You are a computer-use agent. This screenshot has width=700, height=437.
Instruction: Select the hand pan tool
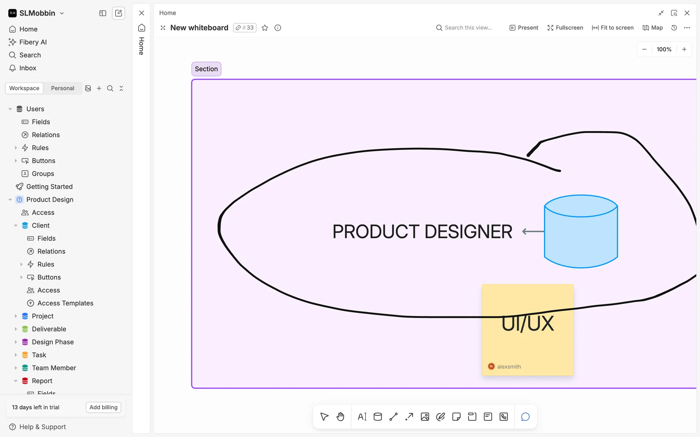pos(340,417)
